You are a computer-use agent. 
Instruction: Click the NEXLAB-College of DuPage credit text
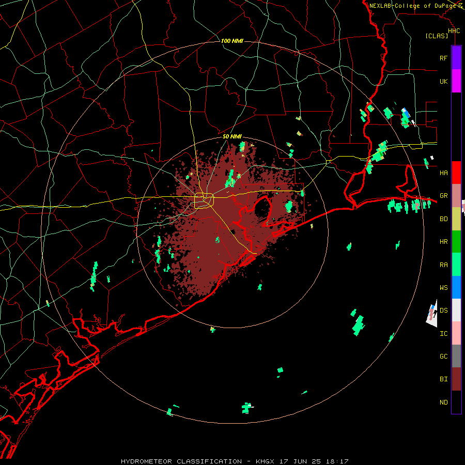(x=412, y=6)
